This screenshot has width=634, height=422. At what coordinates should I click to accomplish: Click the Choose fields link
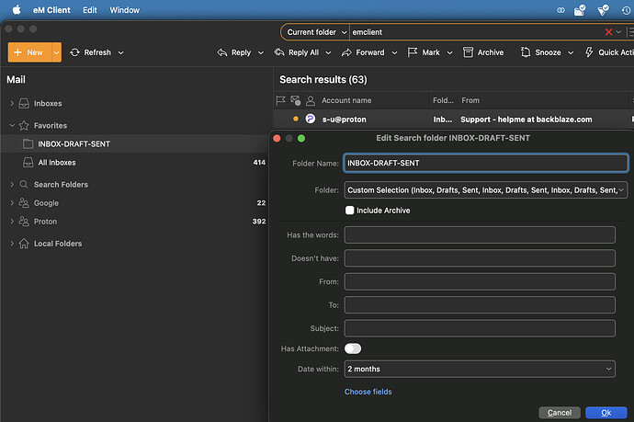click(x=368, y=392)
